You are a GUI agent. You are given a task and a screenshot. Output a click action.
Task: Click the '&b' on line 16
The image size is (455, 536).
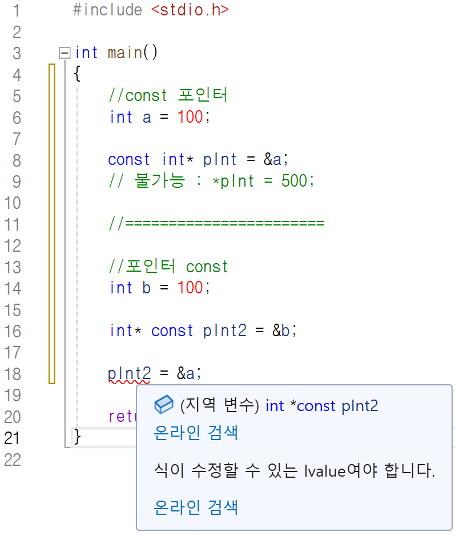click(x=281, y=331)
